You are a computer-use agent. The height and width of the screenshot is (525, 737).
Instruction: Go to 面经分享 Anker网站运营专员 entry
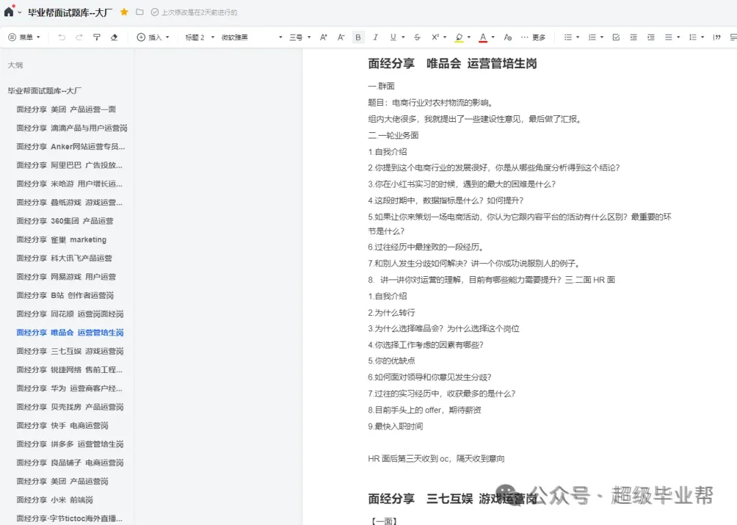[70, 147]
